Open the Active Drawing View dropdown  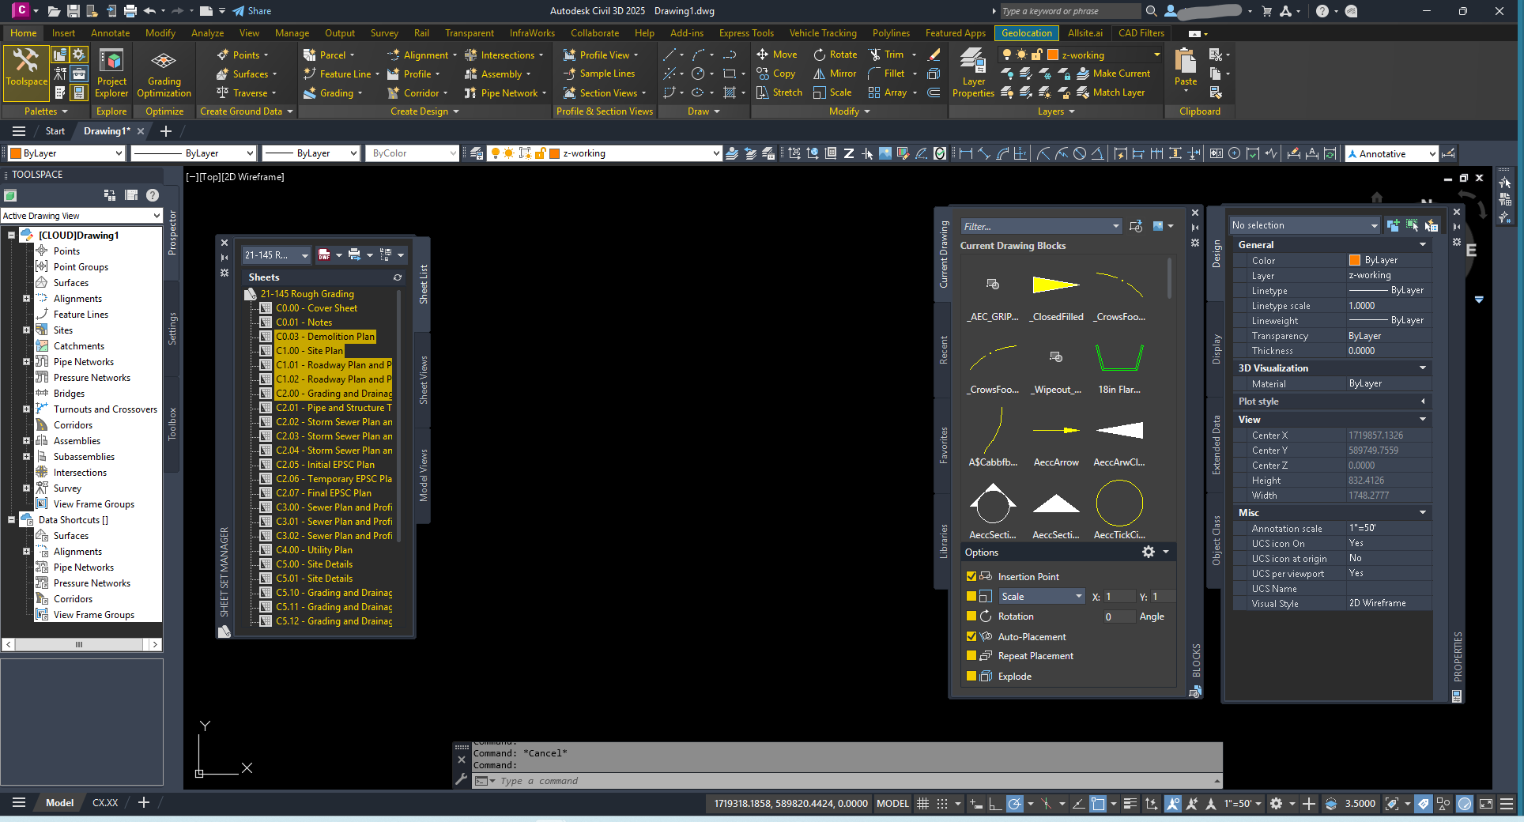pos(81,216)
